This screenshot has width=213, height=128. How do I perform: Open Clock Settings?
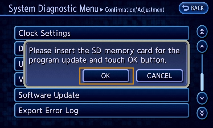(102, 33)
